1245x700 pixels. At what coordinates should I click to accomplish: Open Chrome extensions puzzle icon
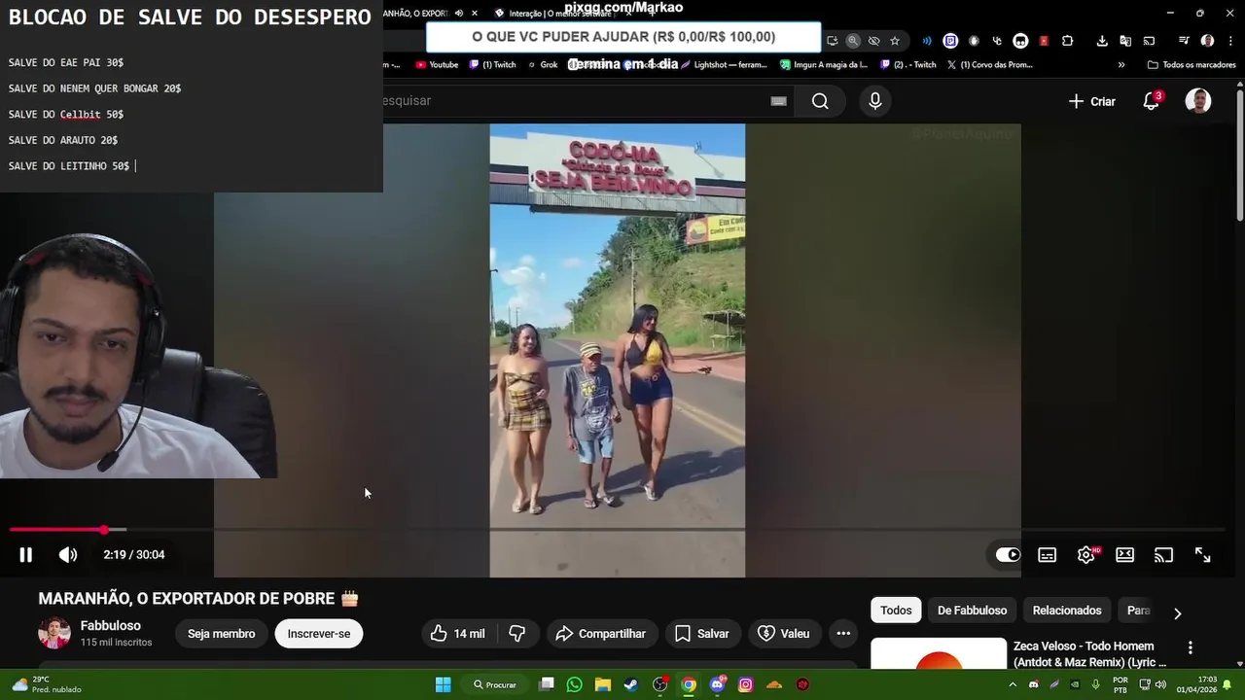point(1067,41)
